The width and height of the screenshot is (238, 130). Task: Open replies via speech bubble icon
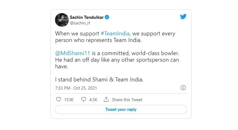coord(84,99)
